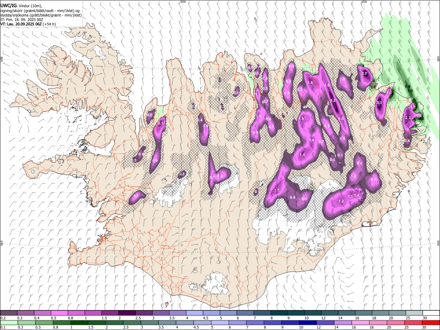This screenshot has height=330, width=440.
Task: Click the '1.2' snowfall value on map
Action: [341, 201]
